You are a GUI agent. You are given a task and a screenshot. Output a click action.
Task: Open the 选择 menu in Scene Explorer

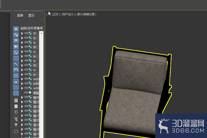[20, 15]
